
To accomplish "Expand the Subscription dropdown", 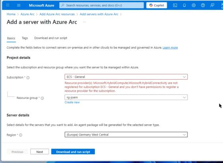I will tap(126, 77).
